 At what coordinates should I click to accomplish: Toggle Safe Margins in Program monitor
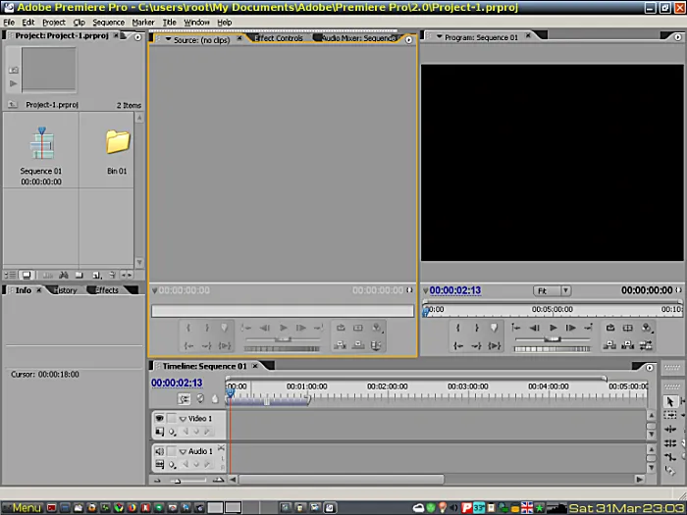(628, 328)
